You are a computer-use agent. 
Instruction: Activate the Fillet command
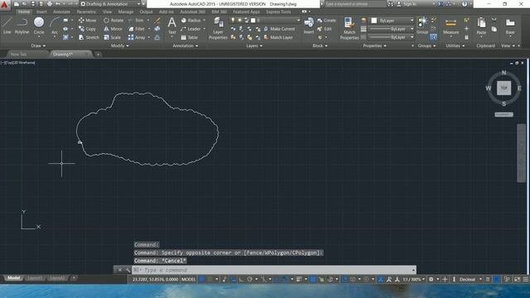[x=137, y=29]
